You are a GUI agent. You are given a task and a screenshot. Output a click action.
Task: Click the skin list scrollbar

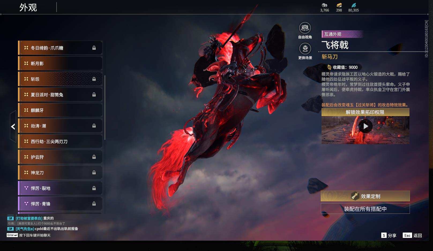pos(105,107)
